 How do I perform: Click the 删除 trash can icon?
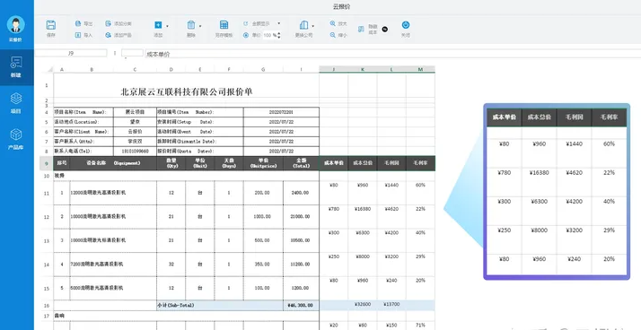191,25
